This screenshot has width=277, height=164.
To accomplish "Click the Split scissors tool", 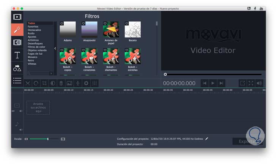I will coord(28,83).
